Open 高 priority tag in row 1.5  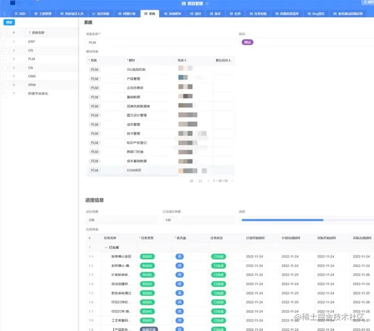(180, 293)
